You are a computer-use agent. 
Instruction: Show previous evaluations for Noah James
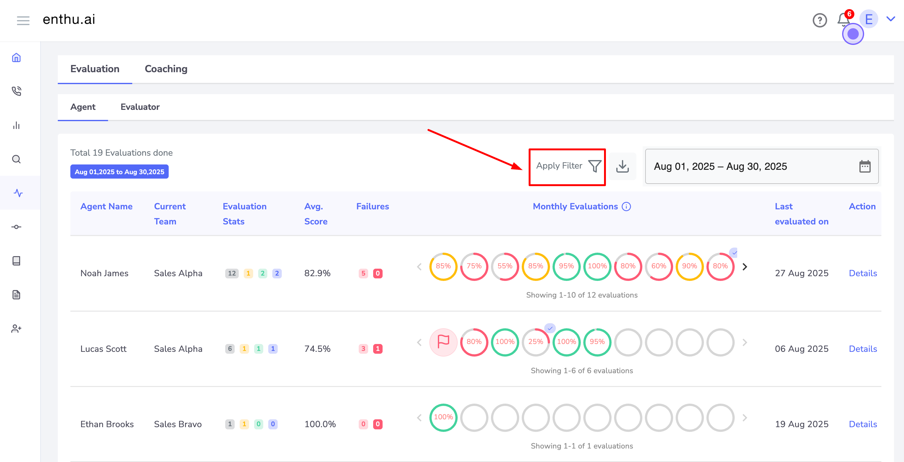419,267
